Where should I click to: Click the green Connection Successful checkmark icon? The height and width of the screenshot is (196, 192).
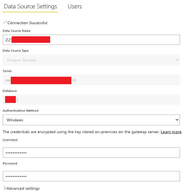coord(5,22)
